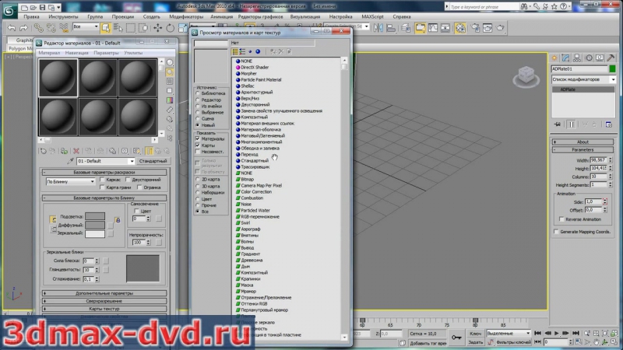Open the 01 - Default material name dropdown
The image size is (623, 350).
(106, 161)
